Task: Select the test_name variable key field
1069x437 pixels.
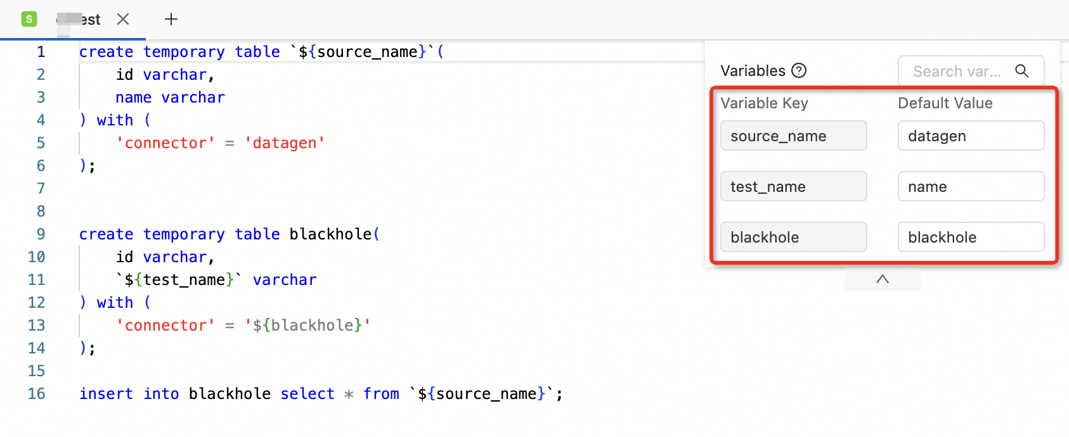Action: (793, 186)
